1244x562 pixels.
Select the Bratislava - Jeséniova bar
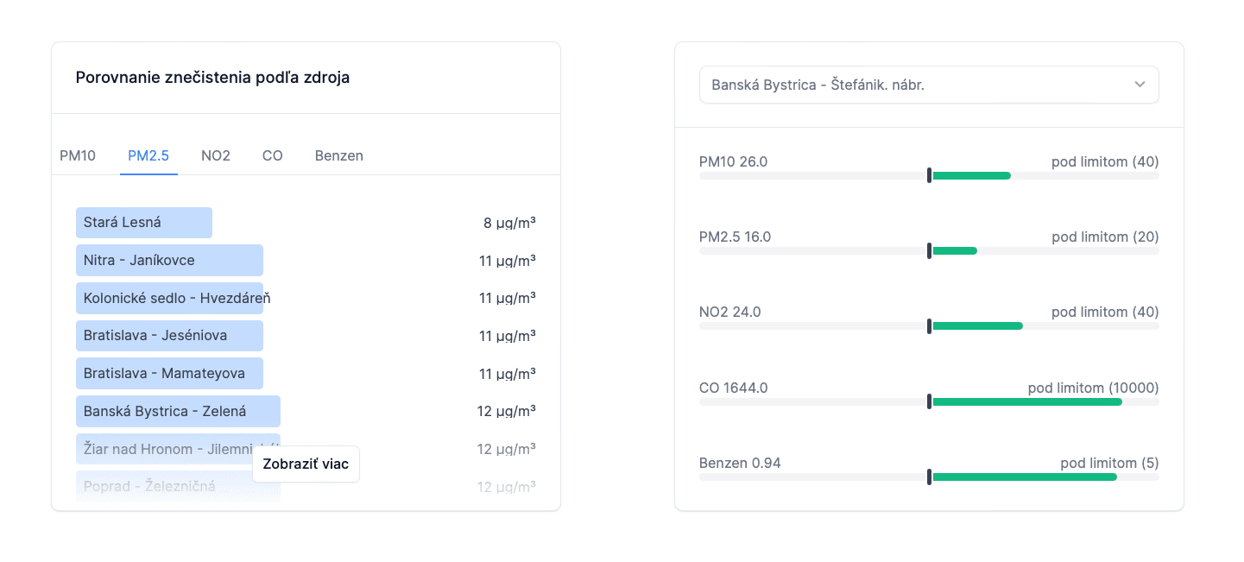coord(169,336)
